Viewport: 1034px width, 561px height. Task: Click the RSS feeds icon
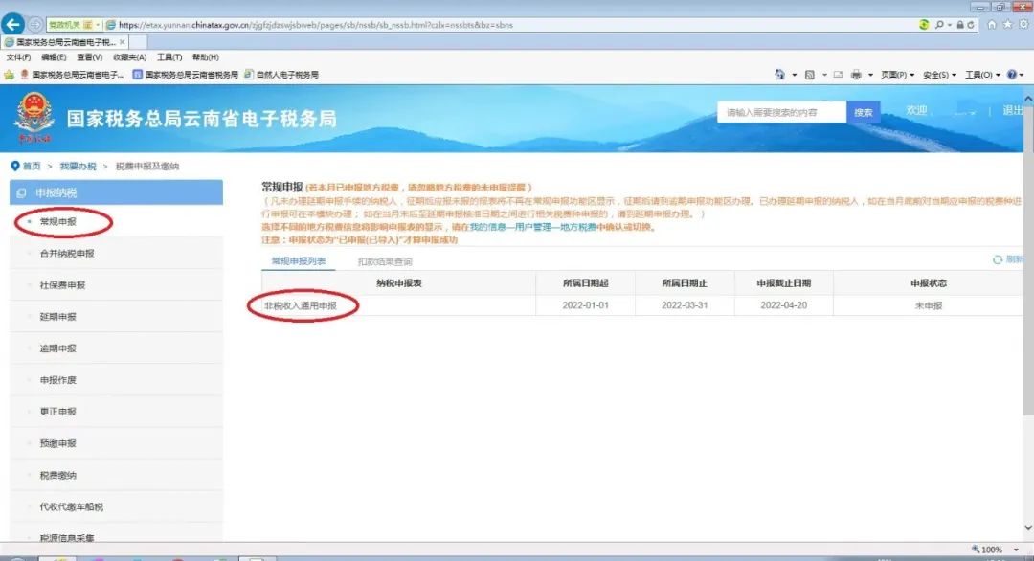coord(810,75)
